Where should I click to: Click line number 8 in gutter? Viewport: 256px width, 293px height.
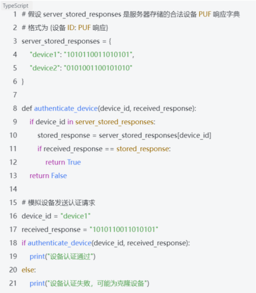tap(15, 108)
